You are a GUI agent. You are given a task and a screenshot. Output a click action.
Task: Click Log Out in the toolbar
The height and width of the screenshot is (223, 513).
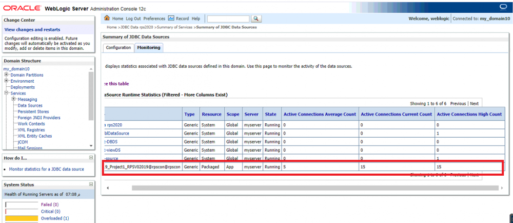[133, 18]
